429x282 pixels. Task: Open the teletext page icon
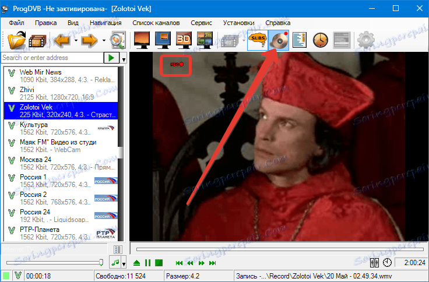click(x=342, y=40)
